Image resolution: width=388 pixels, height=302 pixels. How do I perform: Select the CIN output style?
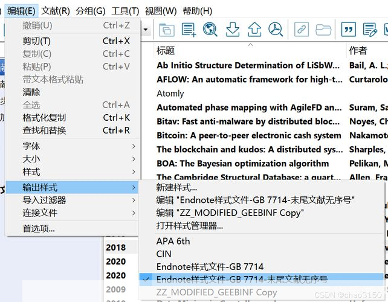point(261,254)
